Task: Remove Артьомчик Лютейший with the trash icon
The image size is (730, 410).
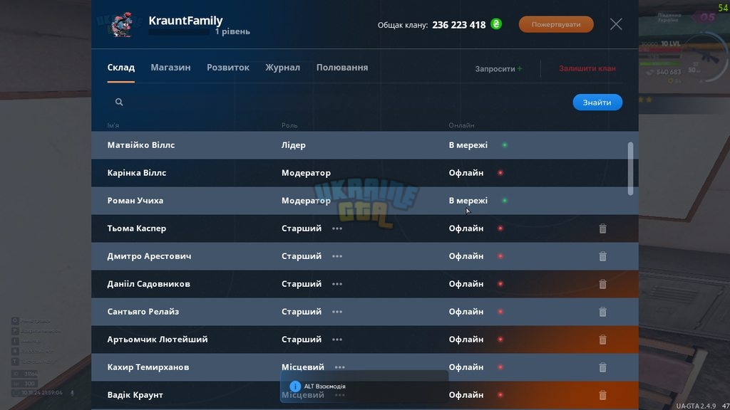Action: tap(602, 340)
